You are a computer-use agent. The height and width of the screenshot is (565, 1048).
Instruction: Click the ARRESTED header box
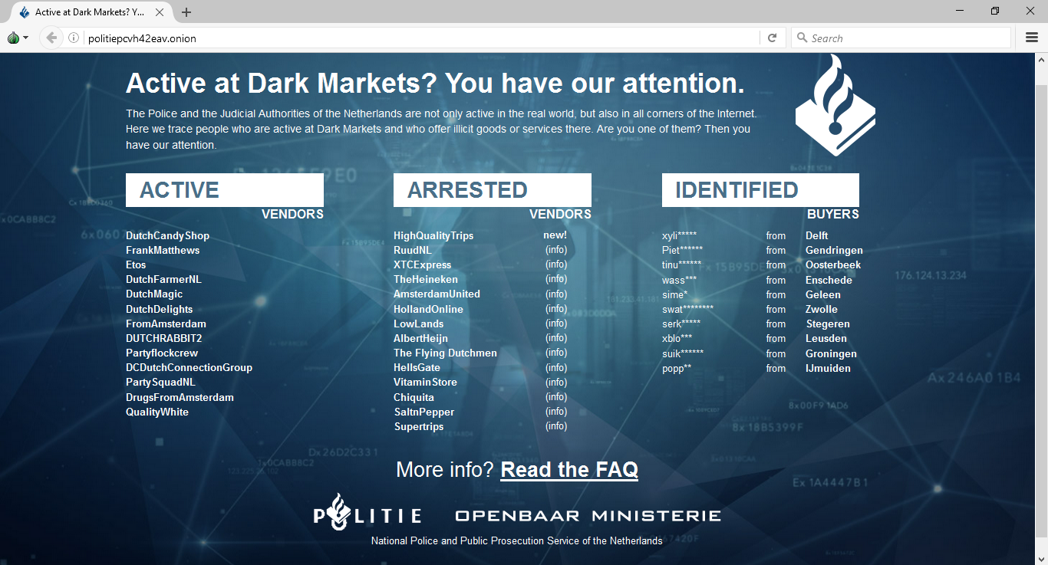(493, 190)
